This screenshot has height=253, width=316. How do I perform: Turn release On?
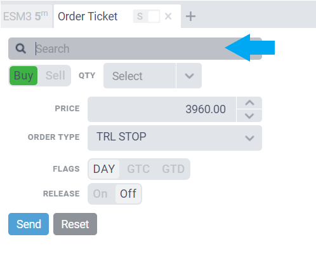point(100,194)
